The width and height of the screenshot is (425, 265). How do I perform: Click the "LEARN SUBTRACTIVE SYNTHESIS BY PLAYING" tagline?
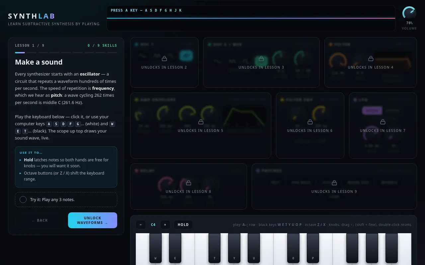coord(54,24)
